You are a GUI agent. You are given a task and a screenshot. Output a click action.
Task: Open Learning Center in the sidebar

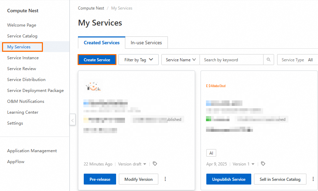click(23, 112)
